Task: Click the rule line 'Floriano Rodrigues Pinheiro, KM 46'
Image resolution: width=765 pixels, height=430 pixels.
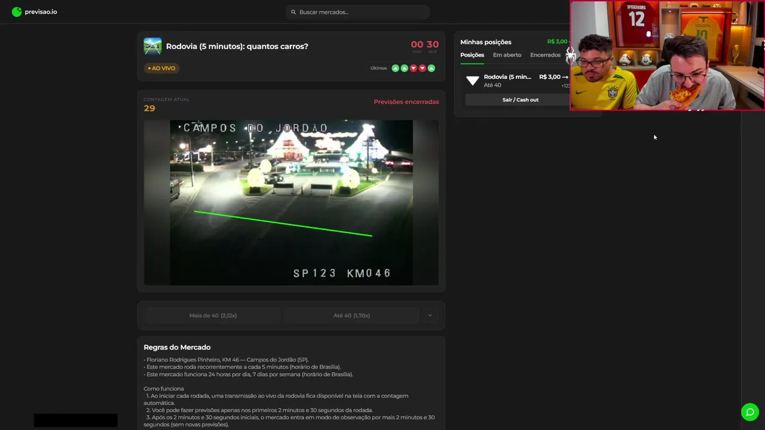Action: click(x=226, y=360)
